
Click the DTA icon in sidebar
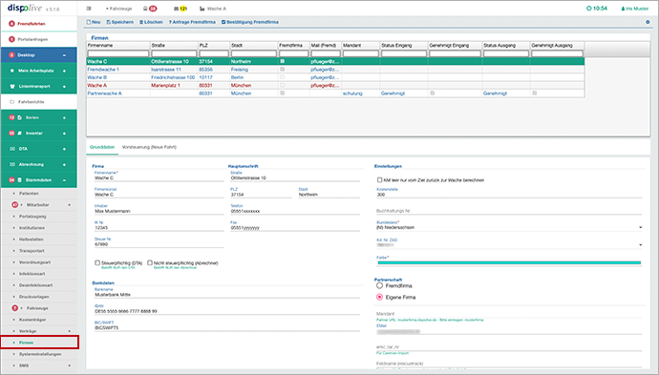(x=12, y=149)
